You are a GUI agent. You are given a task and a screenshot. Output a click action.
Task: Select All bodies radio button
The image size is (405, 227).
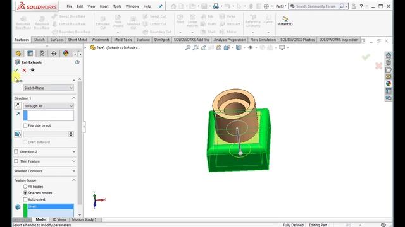click(25, 187)
